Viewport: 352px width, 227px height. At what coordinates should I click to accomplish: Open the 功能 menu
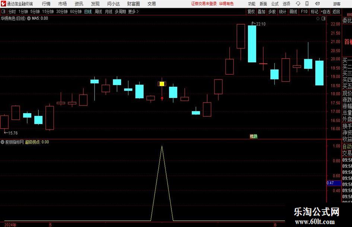[252, 4]
